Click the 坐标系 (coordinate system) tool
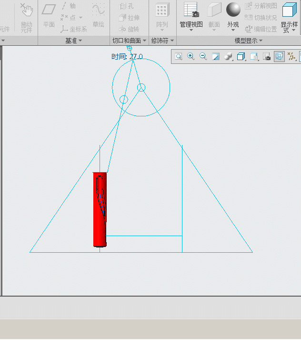The width and height of the screenshot is (301, 340). [x=74, y=29]
